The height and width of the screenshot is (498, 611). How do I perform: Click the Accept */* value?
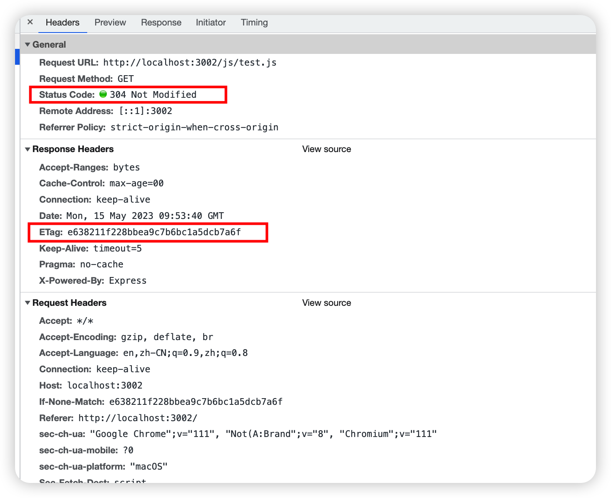[x=85, y=321]
